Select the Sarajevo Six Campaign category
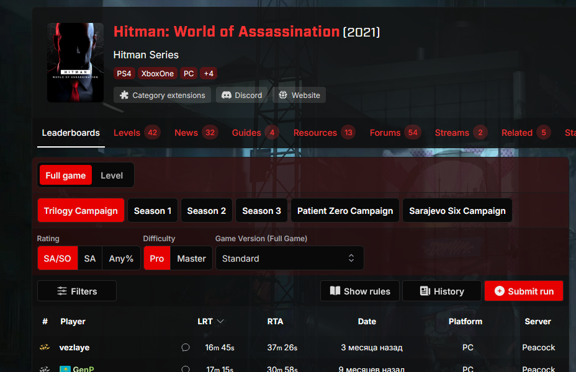 tap(457, 211)
